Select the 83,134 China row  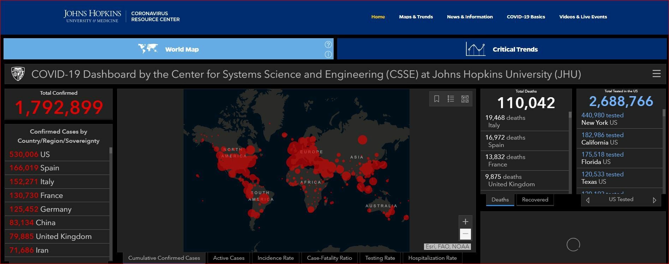(57, 223)
